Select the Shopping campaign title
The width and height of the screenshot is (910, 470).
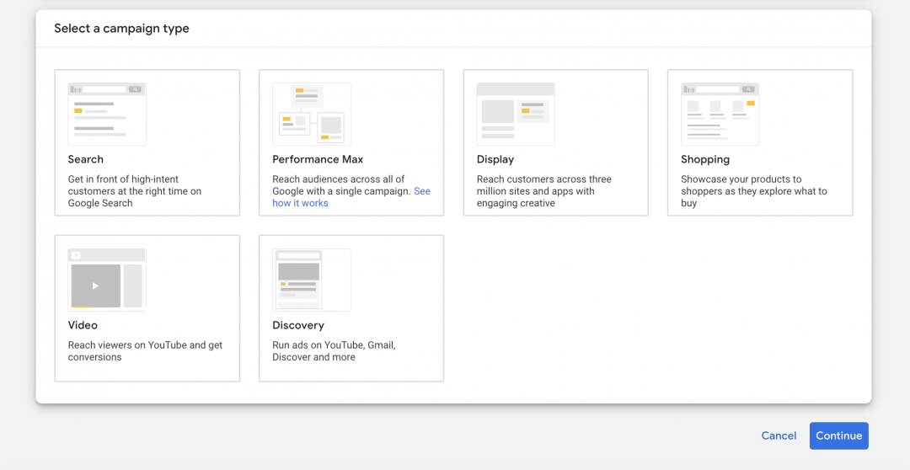pyautogui.click(x=705, y=159)
